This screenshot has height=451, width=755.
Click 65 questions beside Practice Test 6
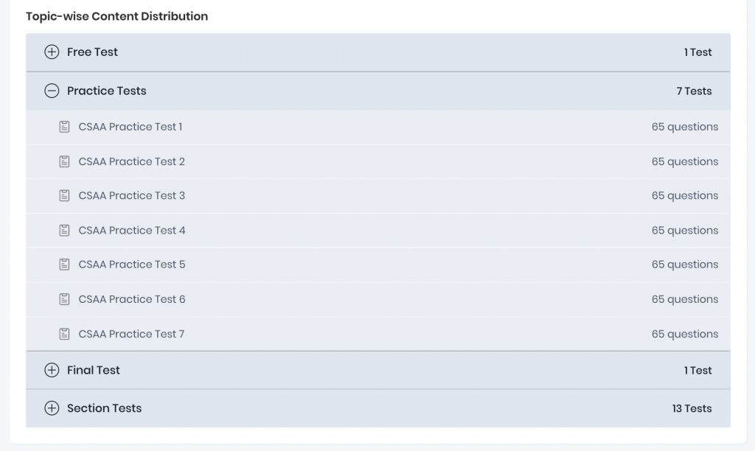[685, 299]
